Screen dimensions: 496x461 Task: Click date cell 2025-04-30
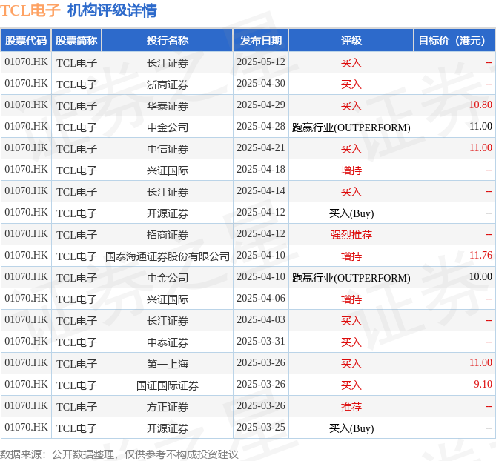pos(261,84)
